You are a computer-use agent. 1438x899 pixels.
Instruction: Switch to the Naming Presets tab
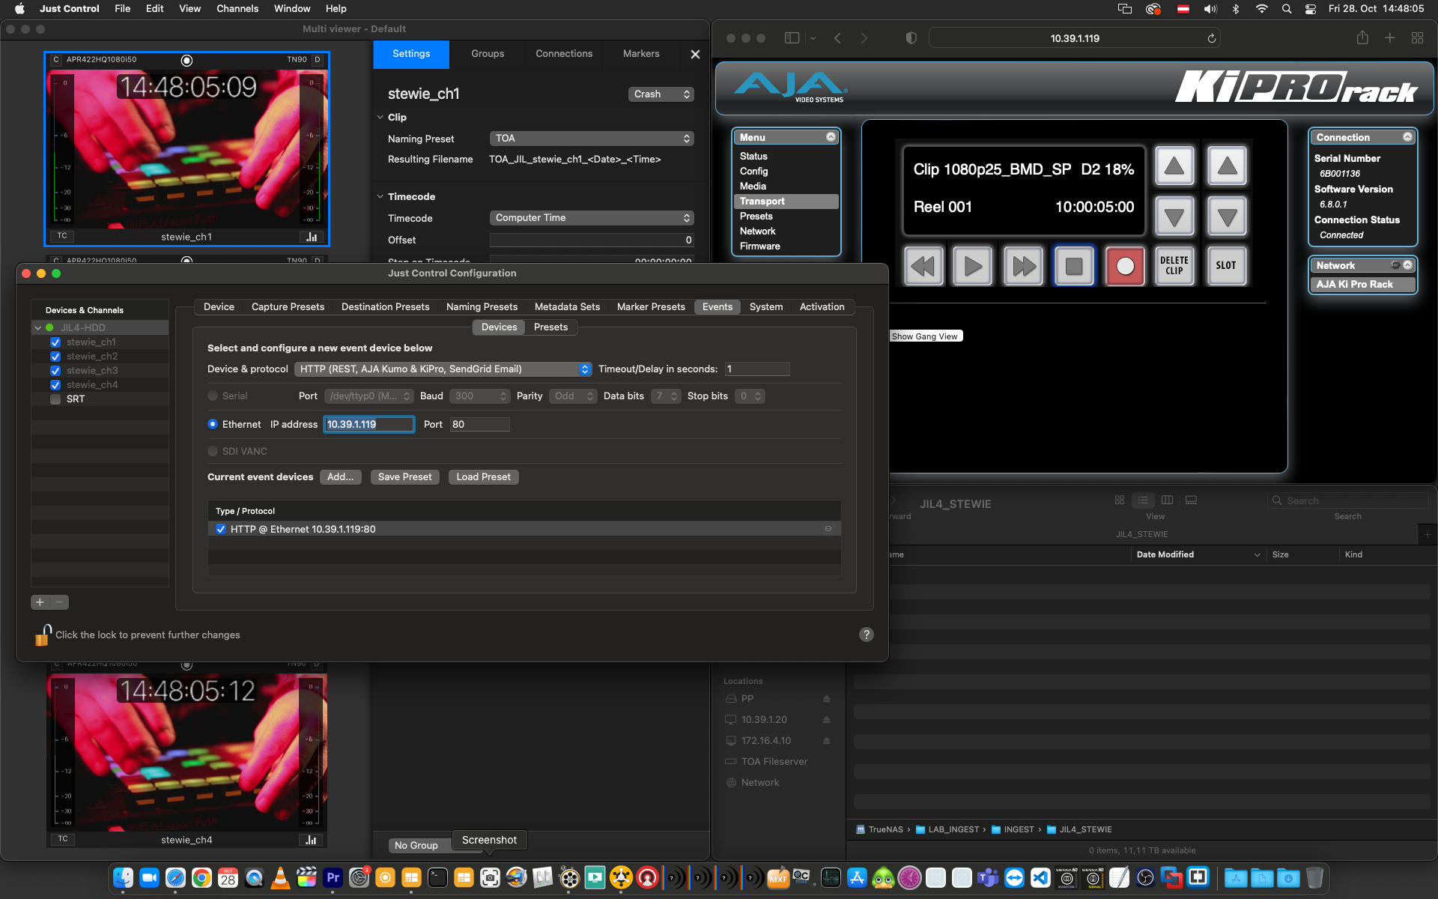tap(482, 307)
